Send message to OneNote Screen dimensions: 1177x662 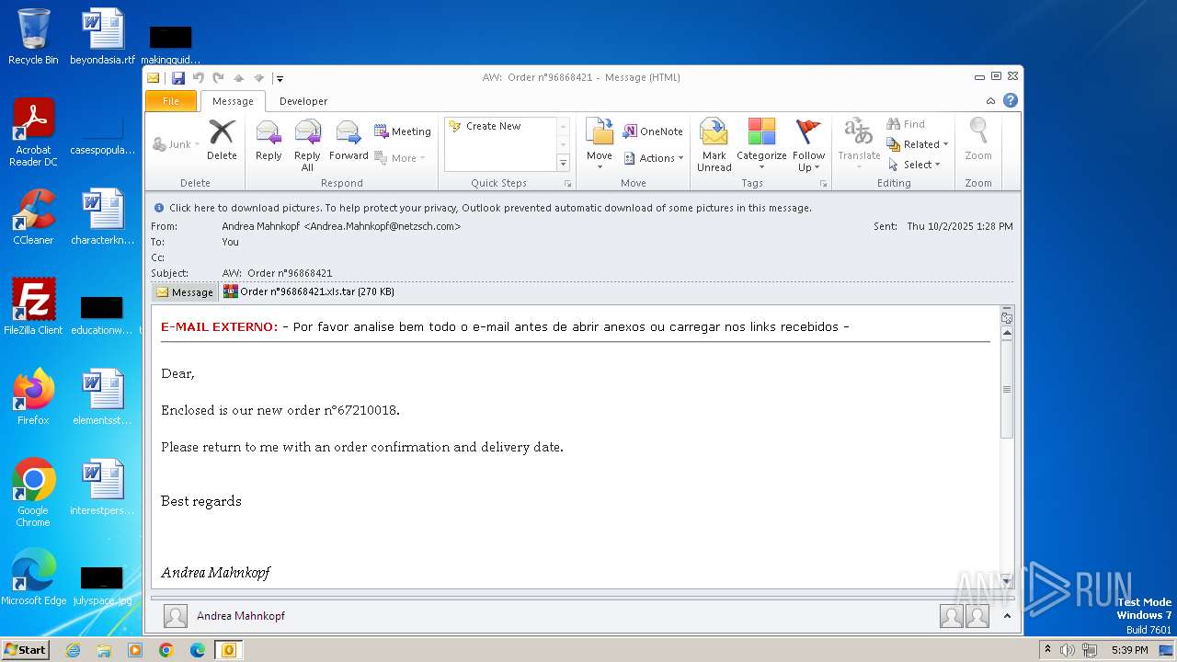pyautogui.click(x=653, y=131)
